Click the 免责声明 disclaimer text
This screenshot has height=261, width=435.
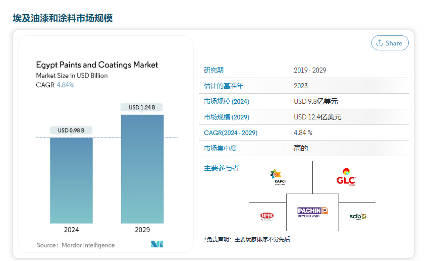[x=247, y=239]
